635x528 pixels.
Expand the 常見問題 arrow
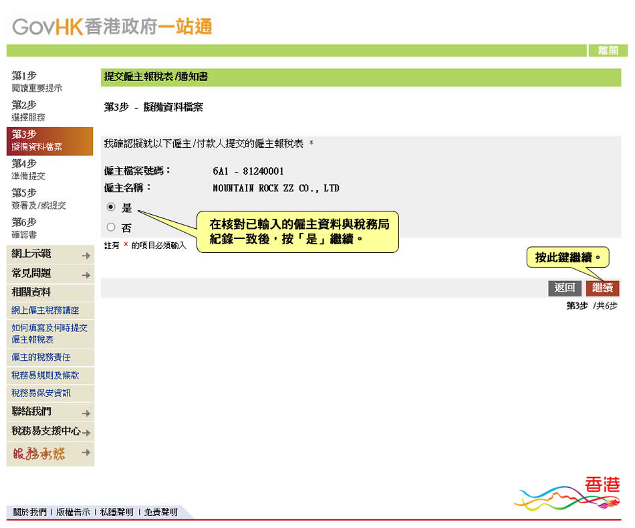[x=86, y=275]
